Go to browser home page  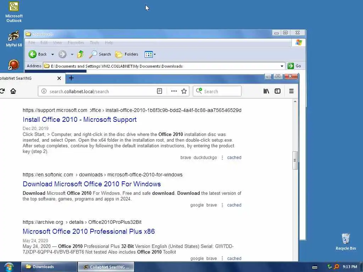(x=13, y=91)
